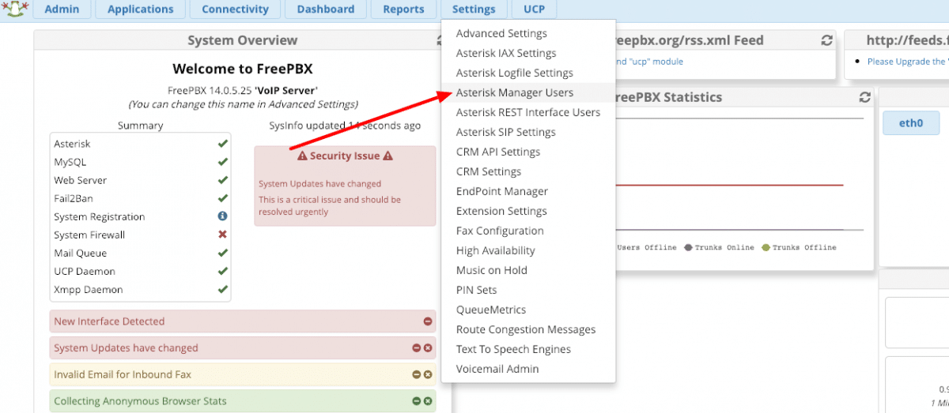Expand the Applications menu
The height and width of the screenshot is (413, 949).
point(140,9)
